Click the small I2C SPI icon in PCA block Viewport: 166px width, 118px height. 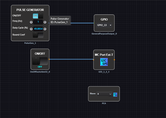pos(115,94)
